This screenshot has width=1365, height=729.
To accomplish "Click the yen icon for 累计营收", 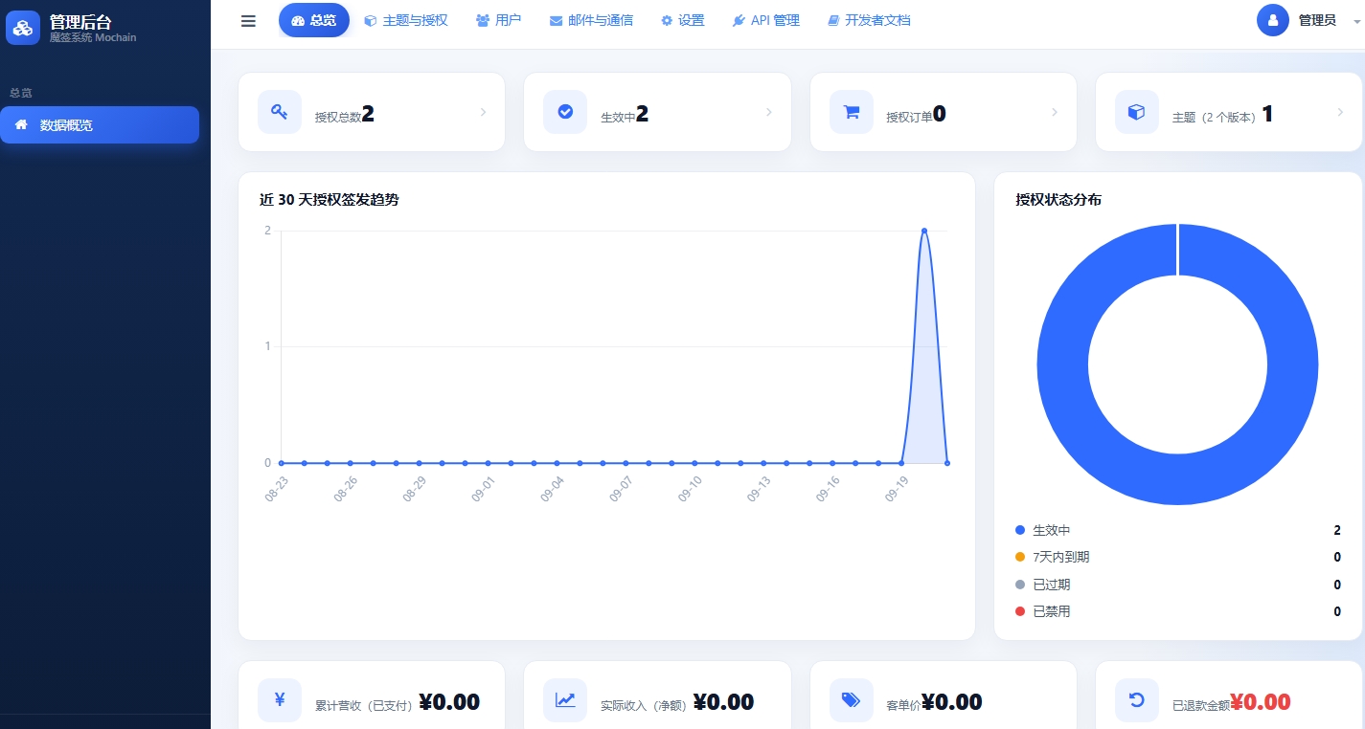I will click(280, 700).
